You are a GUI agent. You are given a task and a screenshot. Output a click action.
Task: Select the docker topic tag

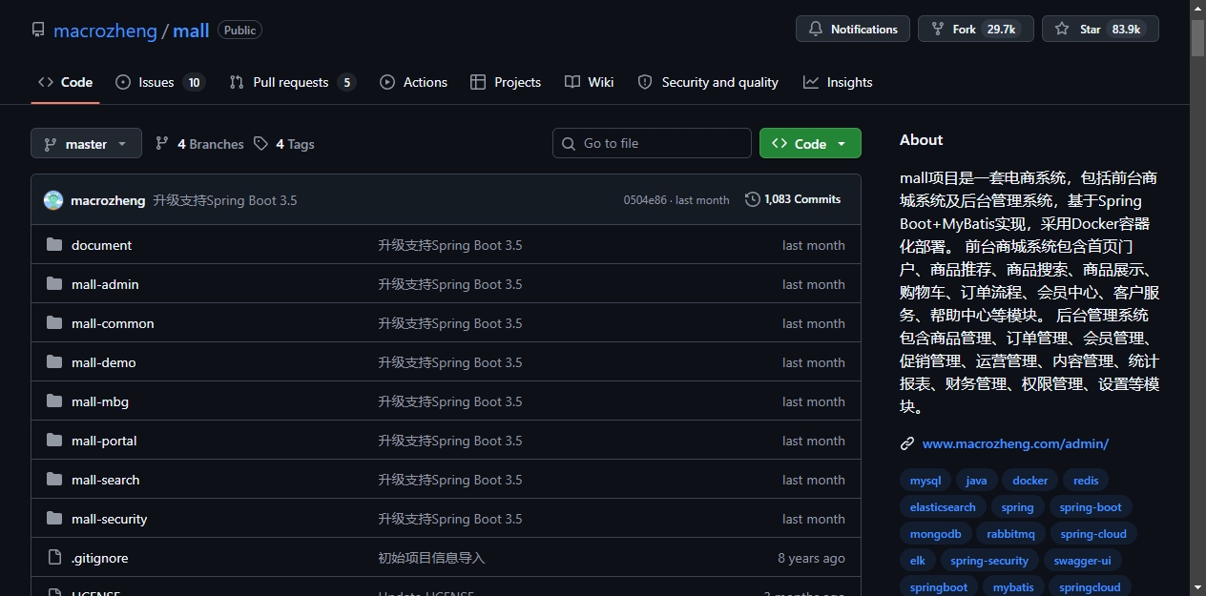coord(1030,481)
